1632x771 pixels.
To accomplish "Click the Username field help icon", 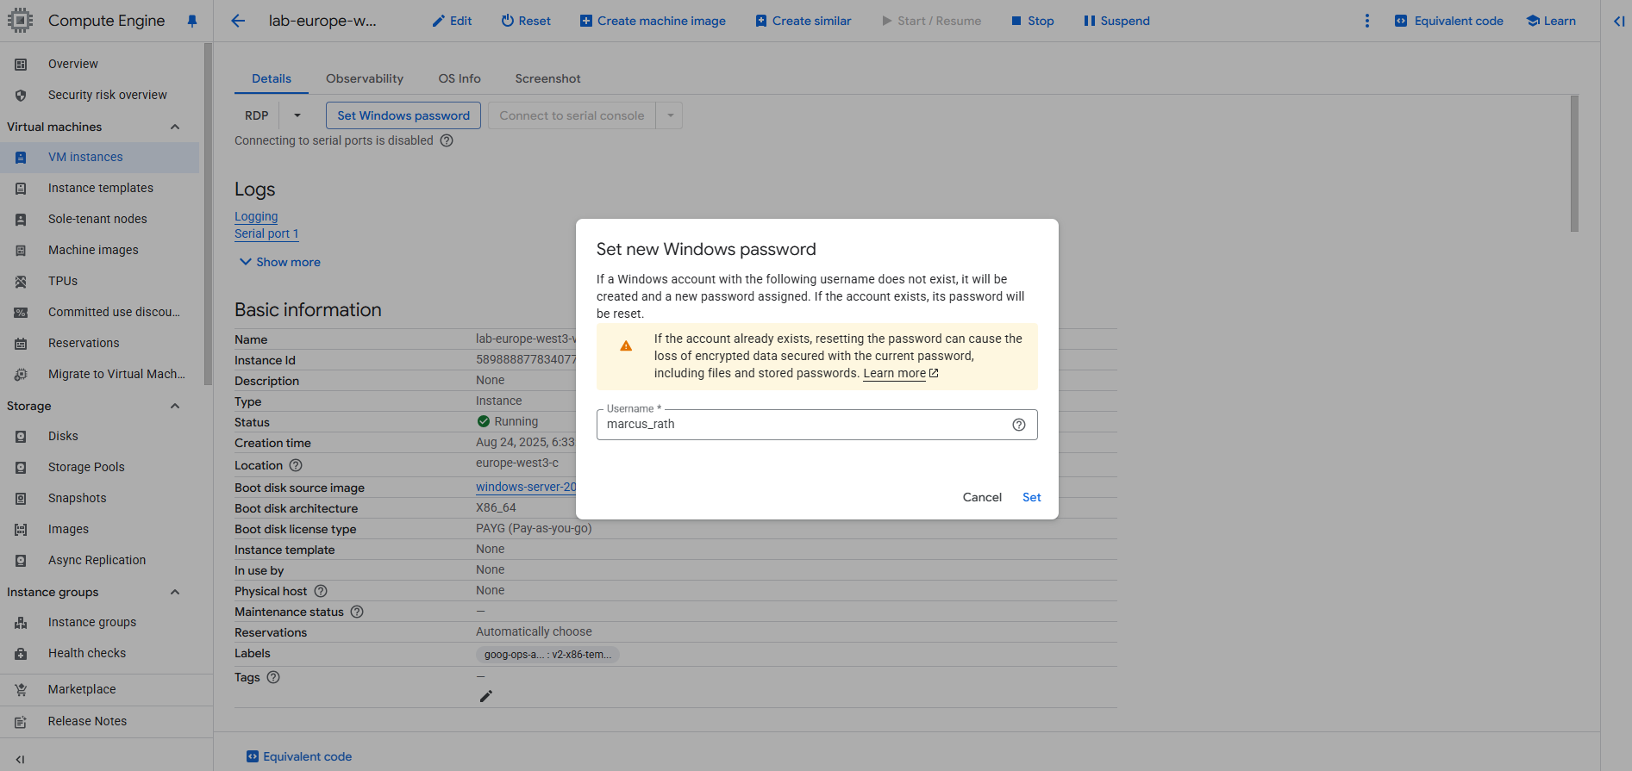I will pyautogui.click(x=1019, y=425).
